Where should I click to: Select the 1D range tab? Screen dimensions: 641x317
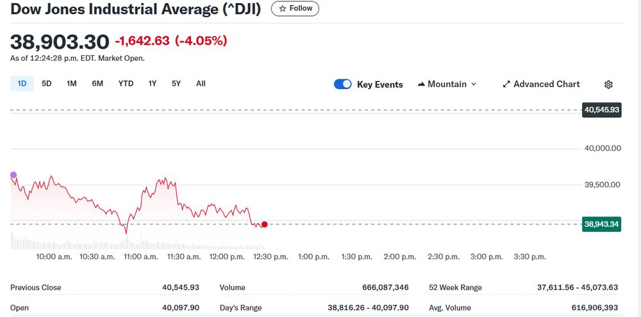[x=22, y=84]
